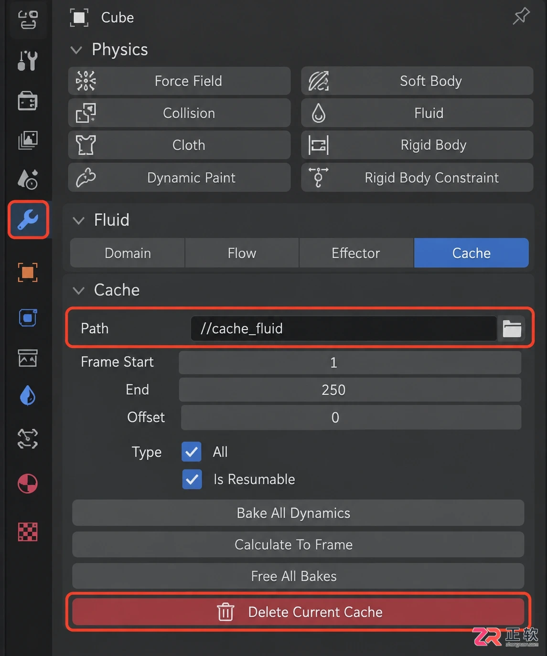Collapse the Cache panel

[x=78, y=290]
